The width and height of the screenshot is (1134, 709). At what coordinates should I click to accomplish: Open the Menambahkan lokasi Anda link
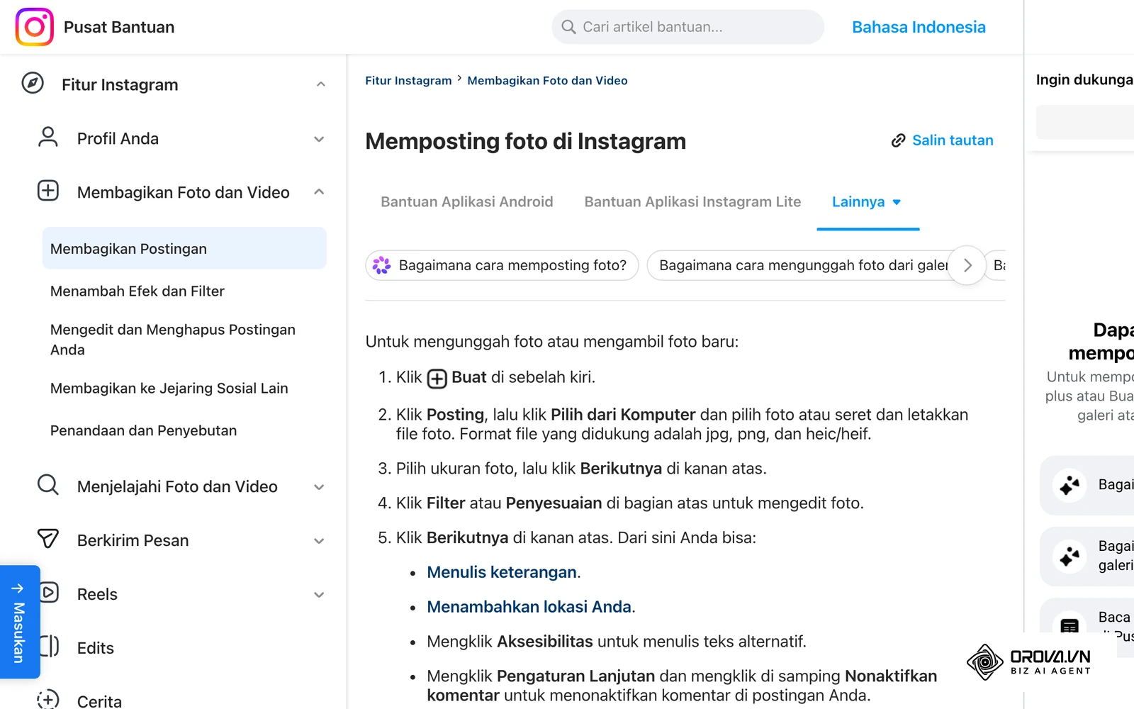click(x=529, y=607)
